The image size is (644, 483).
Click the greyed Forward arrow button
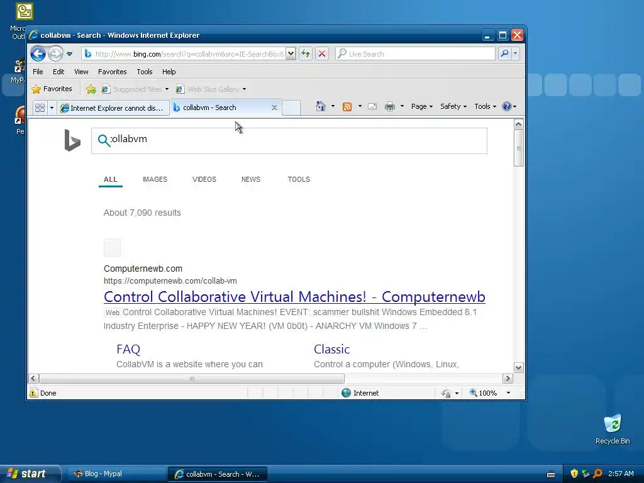[x=55, y=54]
